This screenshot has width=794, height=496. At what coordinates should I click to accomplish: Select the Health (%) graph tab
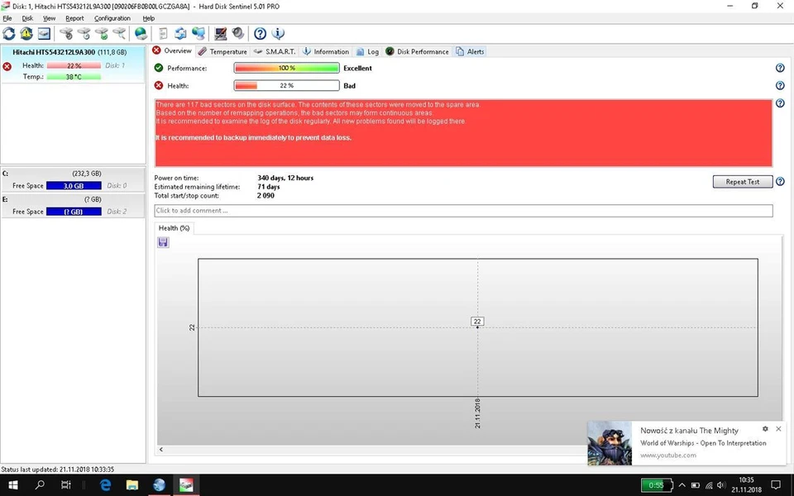point(174,228)
